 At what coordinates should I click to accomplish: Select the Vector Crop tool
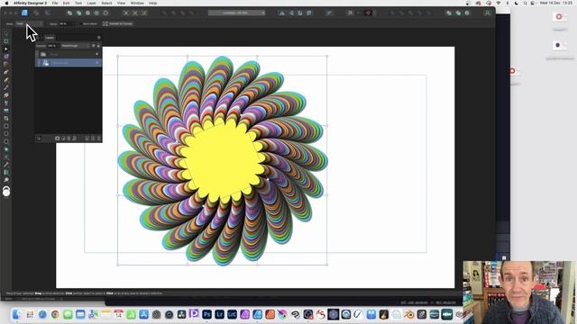pos(6,118)
